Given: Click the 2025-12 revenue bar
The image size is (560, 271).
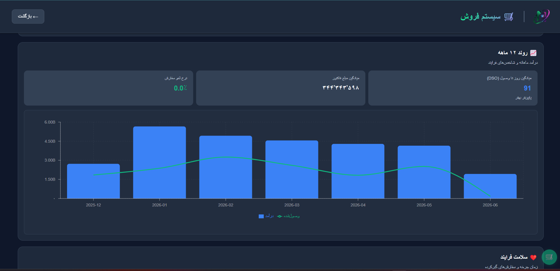Looking at the screenshot, I should pyautogui.click(x=93, y=181).
